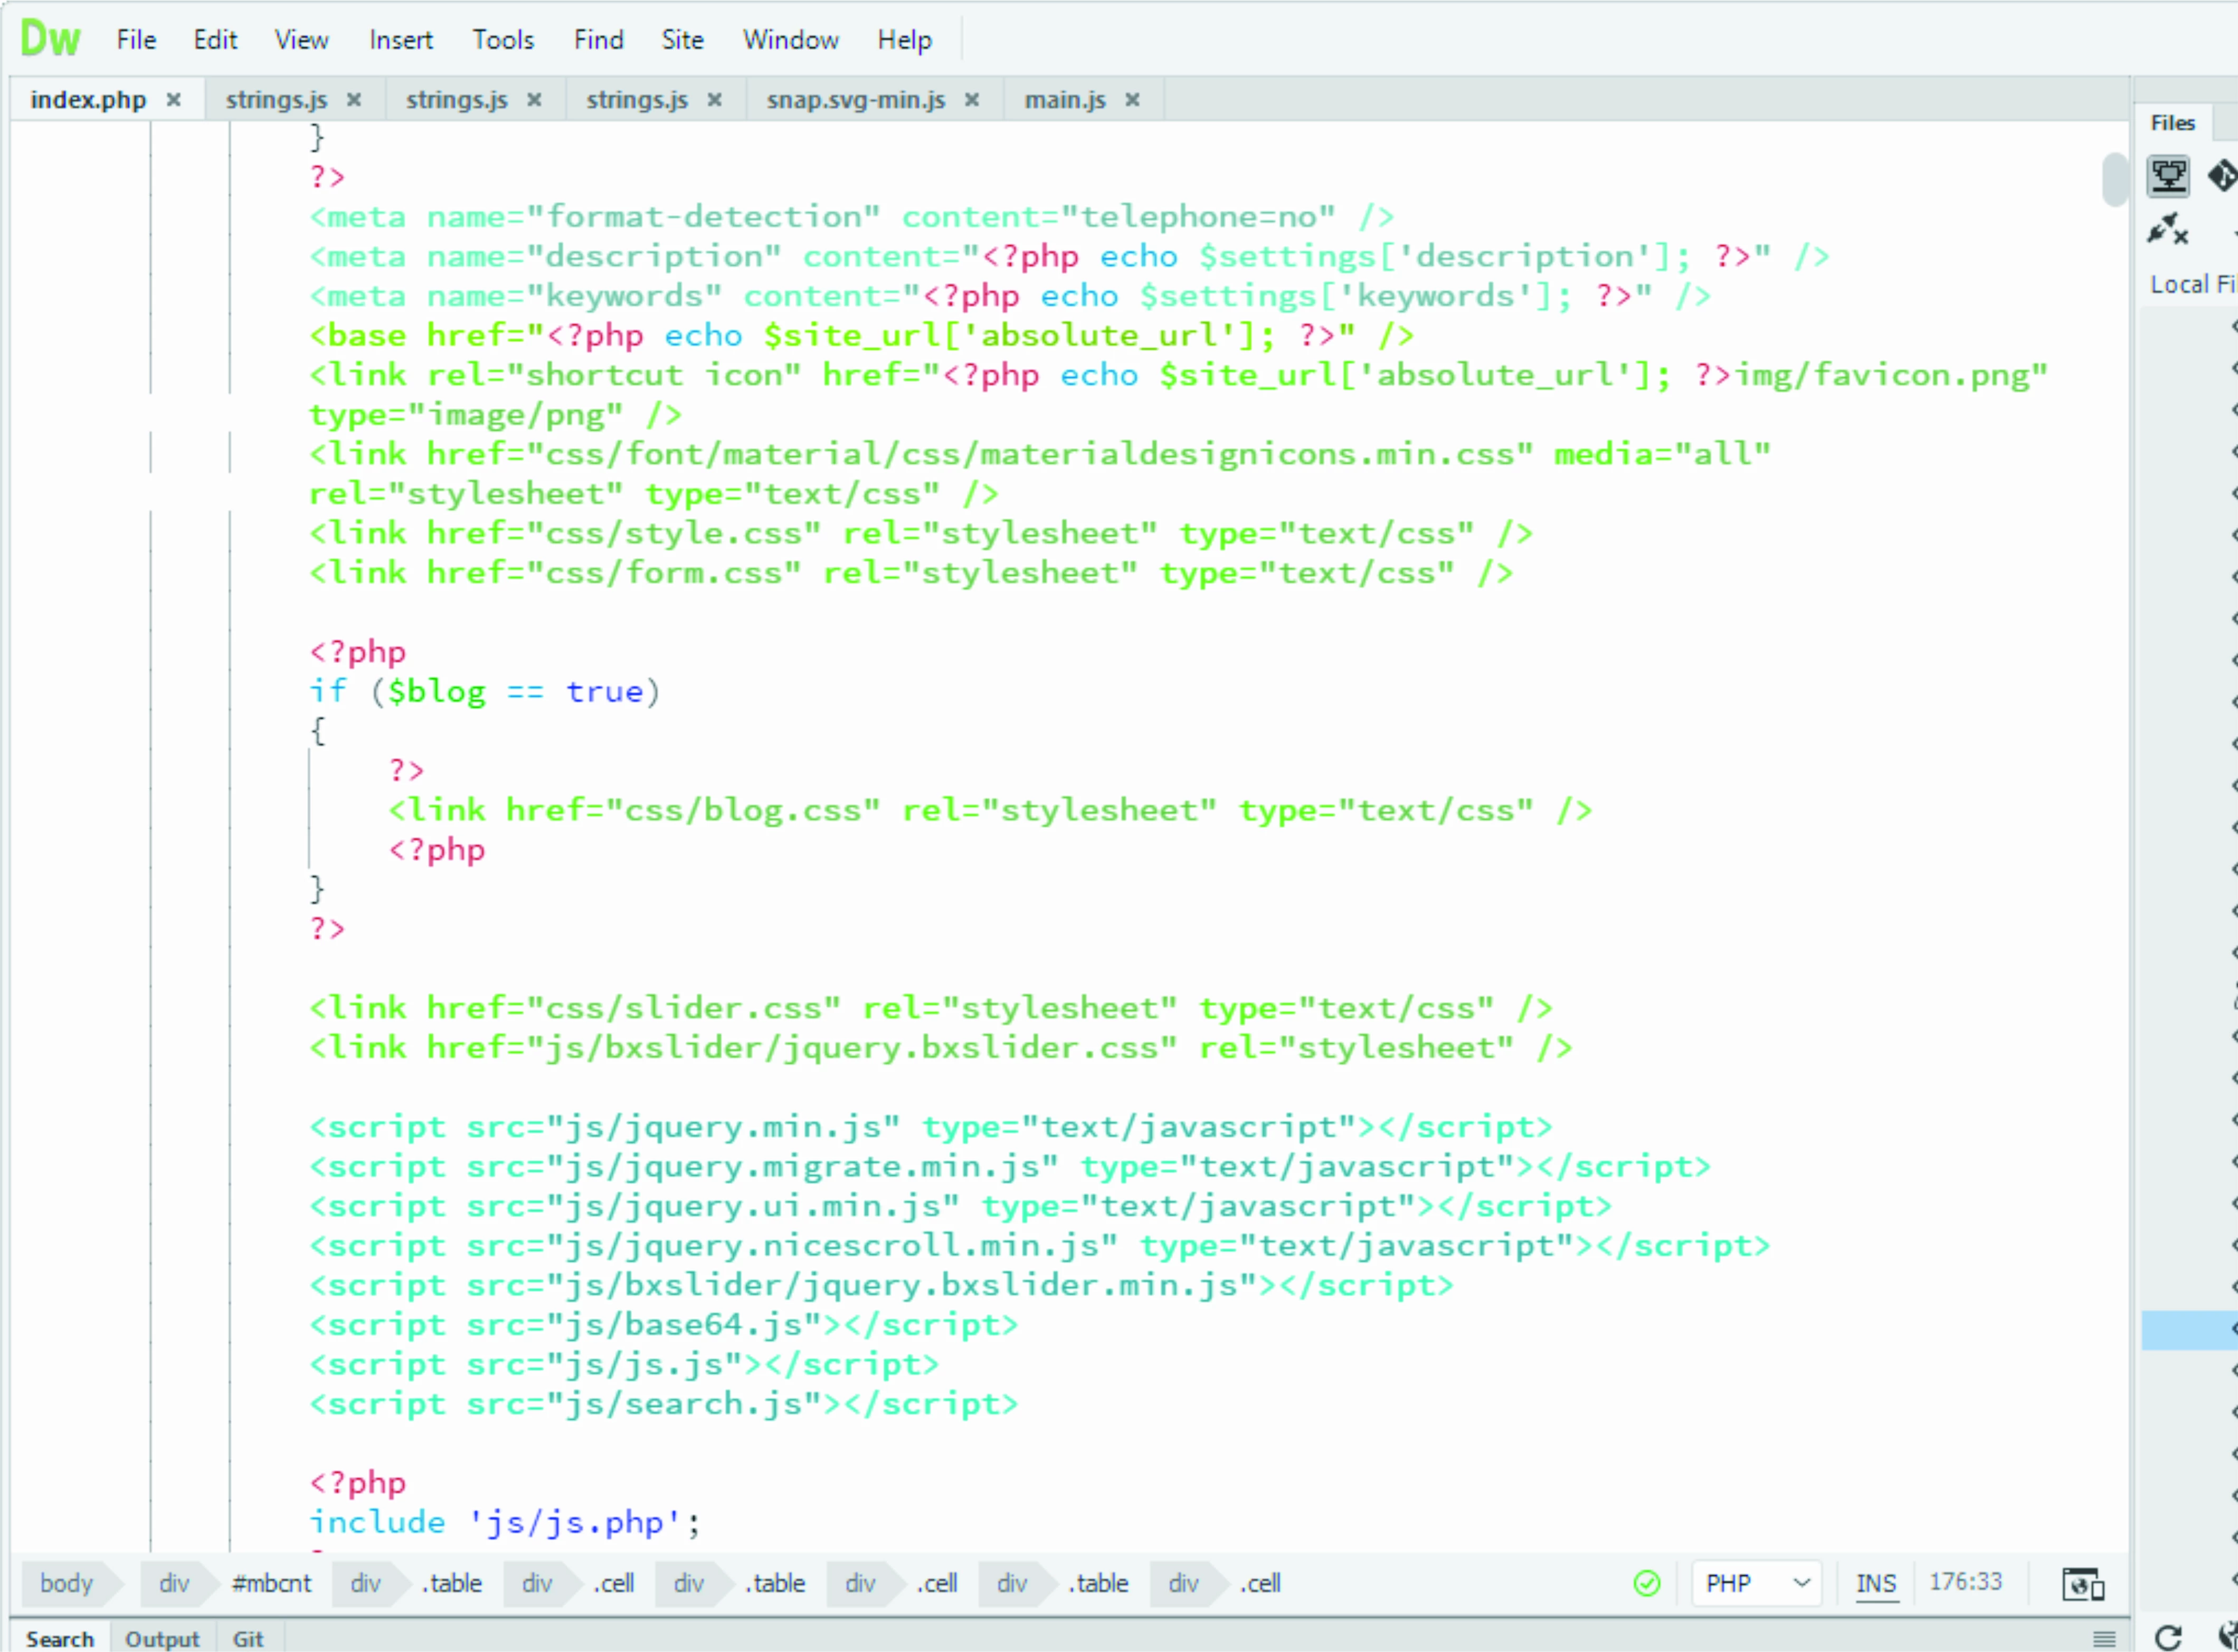Click the Dreamweaver Dw logo
Viewport: 2238px width, 1652px height.
pos(50,39)
